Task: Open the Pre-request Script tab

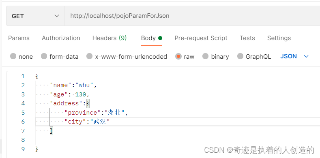Action: [201, 38]
